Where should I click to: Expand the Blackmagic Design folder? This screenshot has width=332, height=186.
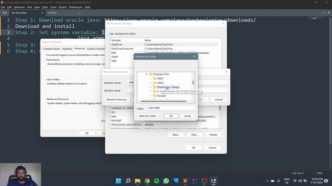pyautogui.click(x=150, y=87)
